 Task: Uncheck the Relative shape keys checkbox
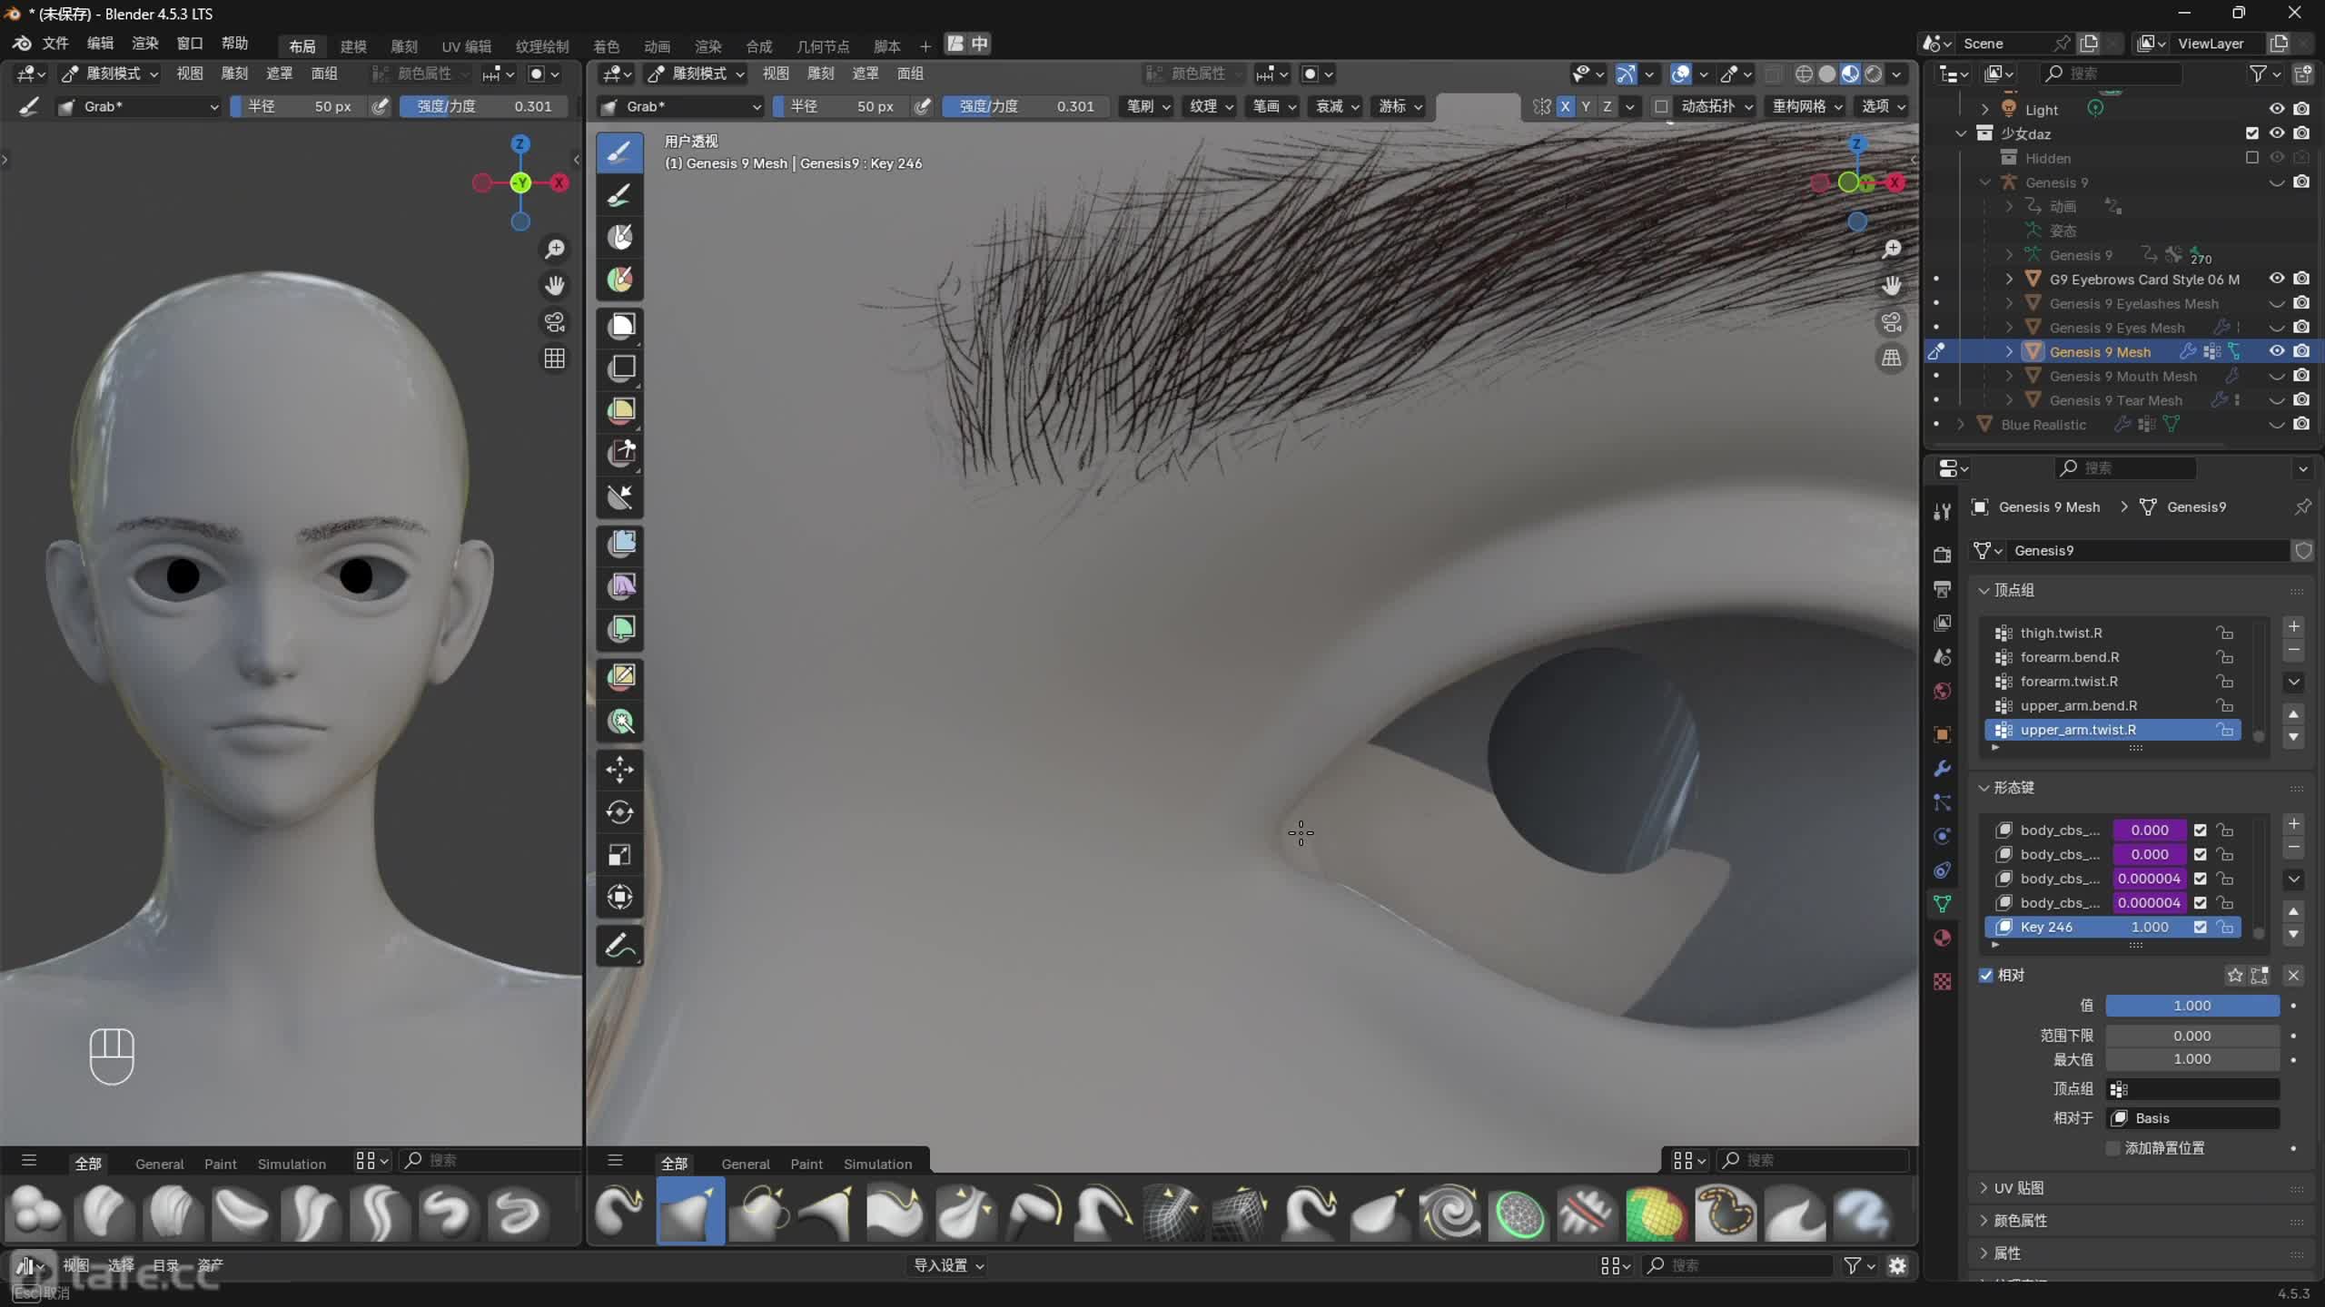point(1986,975)
